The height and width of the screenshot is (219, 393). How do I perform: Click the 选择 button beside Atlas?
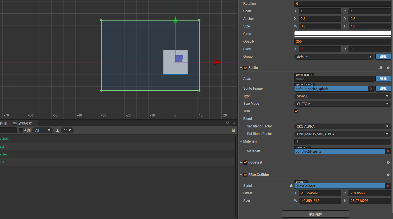click(383, 79)
